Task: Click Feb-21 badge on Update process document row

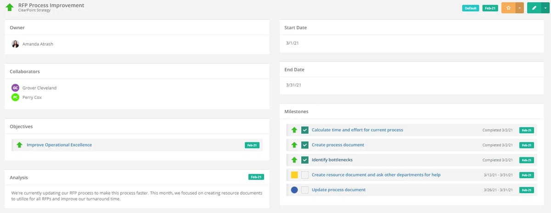Action: [x=527, y=190]
